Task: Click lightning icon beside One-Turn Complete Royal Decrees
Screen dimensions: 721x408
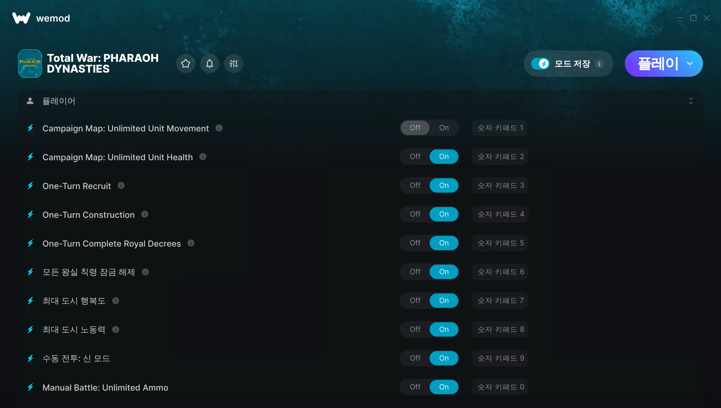Action: [x=30, y=243]
